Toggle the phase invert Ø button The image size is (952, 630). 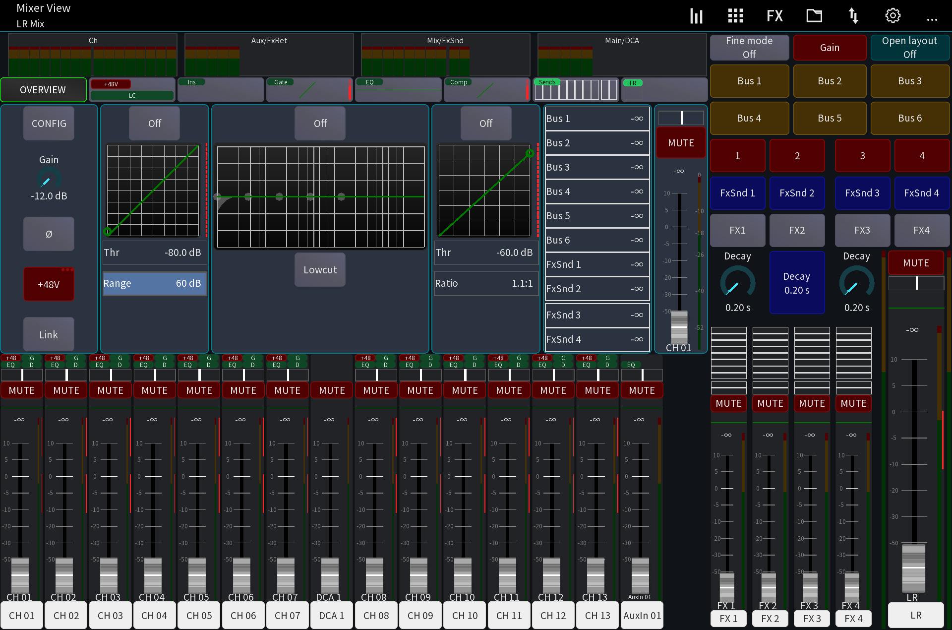[x=49, y=234]
